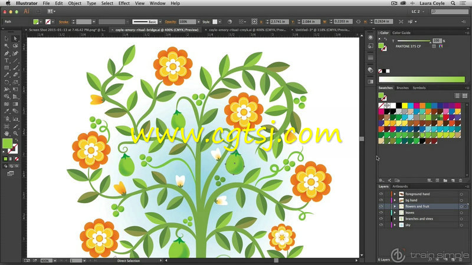Screen dimensions: 472x265
Task: Switch to the Brushes tab
Action: (x=402, y=88)
